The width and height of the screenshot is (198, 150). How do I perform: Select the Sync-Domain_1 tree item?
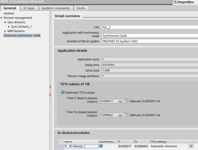21,27
